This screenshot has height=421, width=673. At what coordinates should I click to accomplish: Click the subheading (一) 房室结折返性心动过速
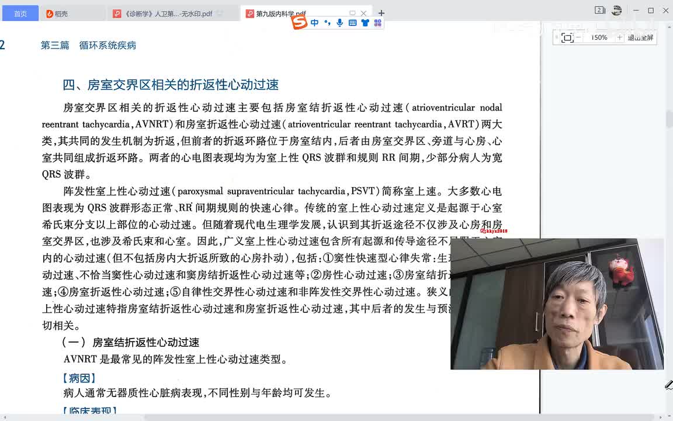point(131,343)
